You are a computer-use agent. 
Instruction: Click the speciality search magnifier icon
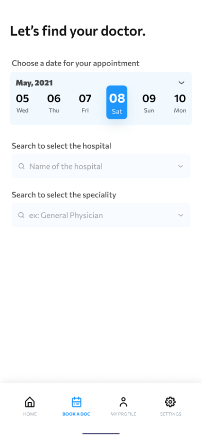pyautogui.click(x=22, y=215)
